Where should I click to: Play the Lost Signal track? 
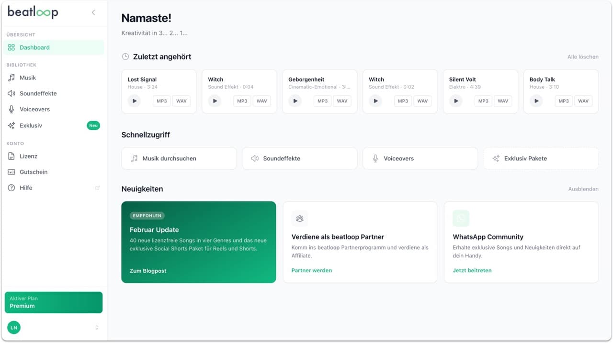click(x=134, y=101)
